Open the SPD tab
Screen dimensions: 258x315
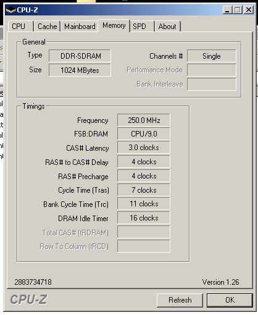(142, 27)
